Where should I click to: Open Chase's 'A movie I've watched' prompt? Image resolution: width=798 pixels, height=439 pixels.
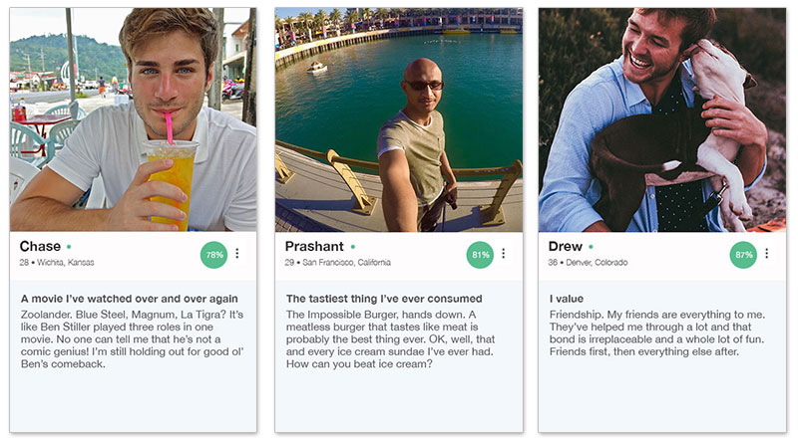130,299
